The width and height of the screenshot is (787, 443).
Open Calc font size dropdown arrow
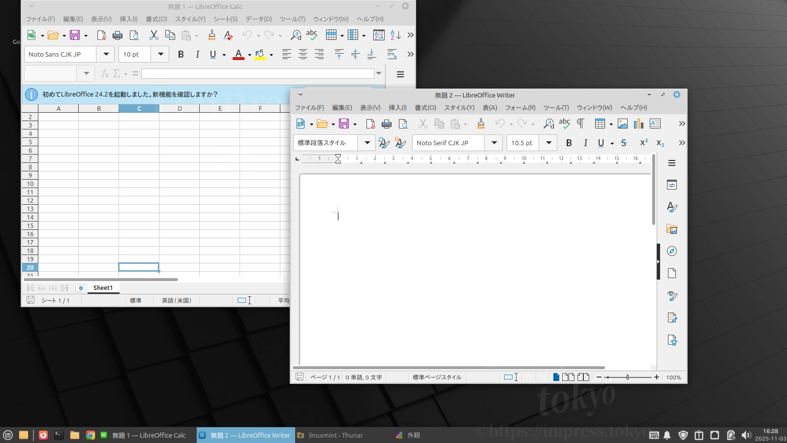160,54
